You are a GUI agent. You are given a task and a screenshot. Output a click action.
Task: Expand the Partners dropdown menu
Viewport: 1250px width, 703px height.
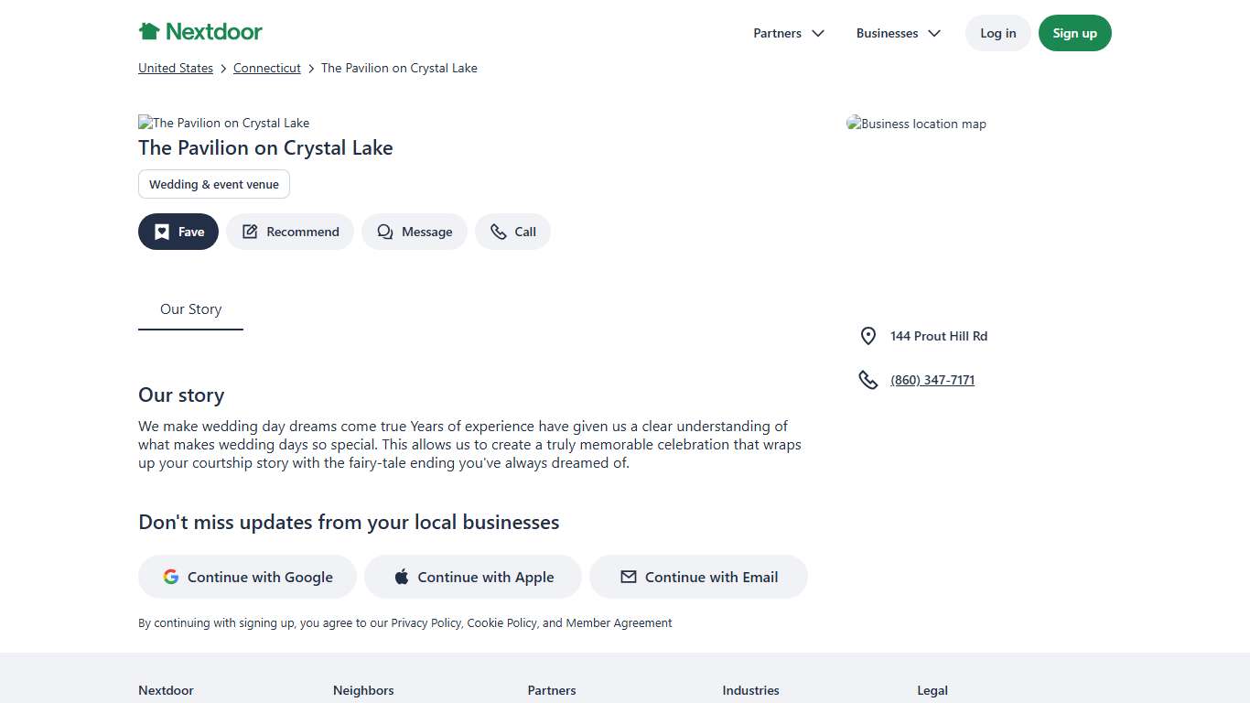click(x=789, y=33)
